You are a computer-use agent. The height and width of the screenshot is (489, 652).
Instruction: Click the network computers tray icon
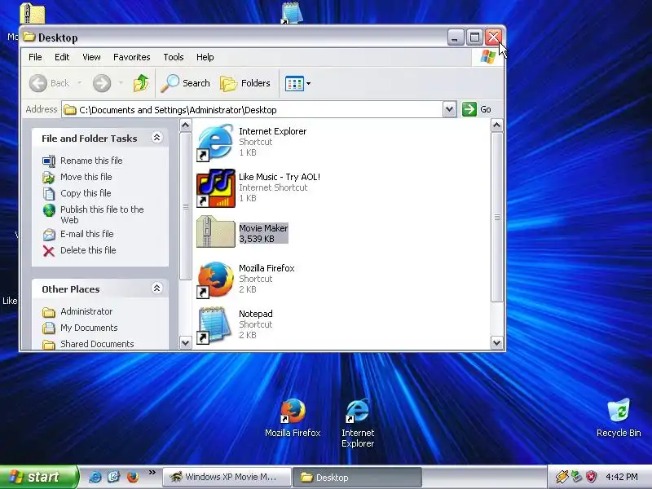coord(576,477)
